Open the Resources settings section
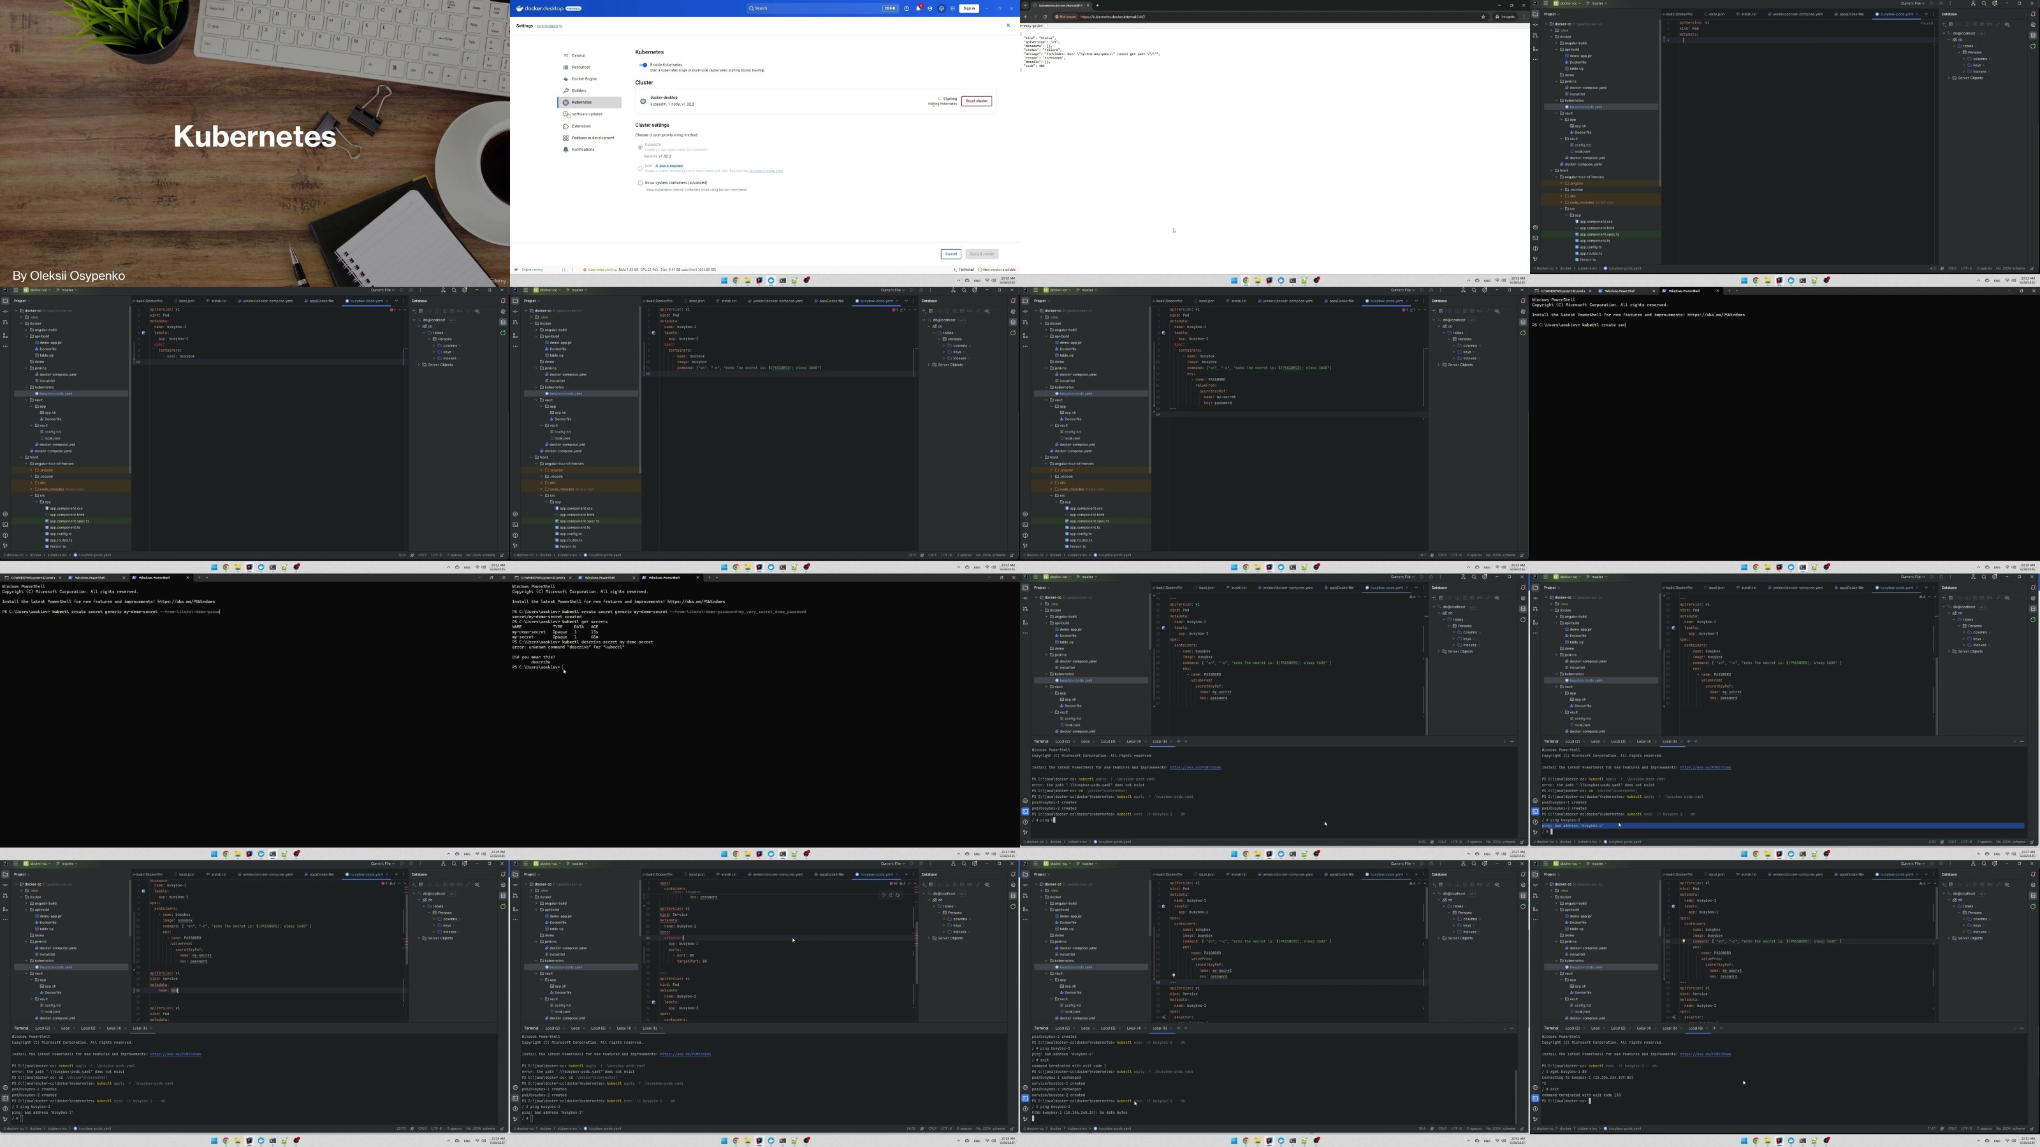The width and height of the screenshot is (2040, 1147). [x=581, y=68]
